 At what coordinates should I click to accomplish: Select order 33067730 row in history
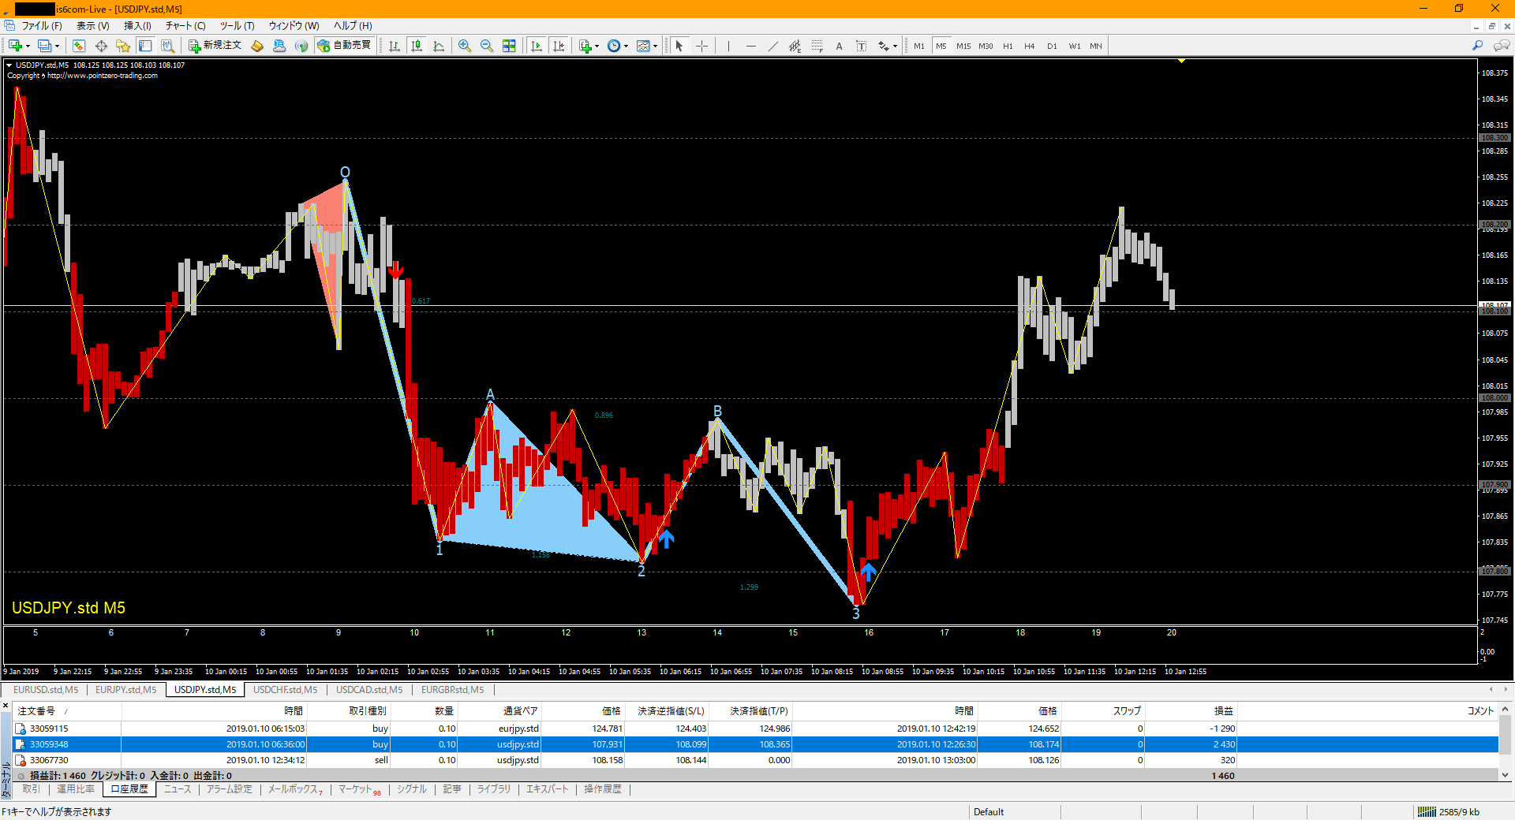pos(49,760)
